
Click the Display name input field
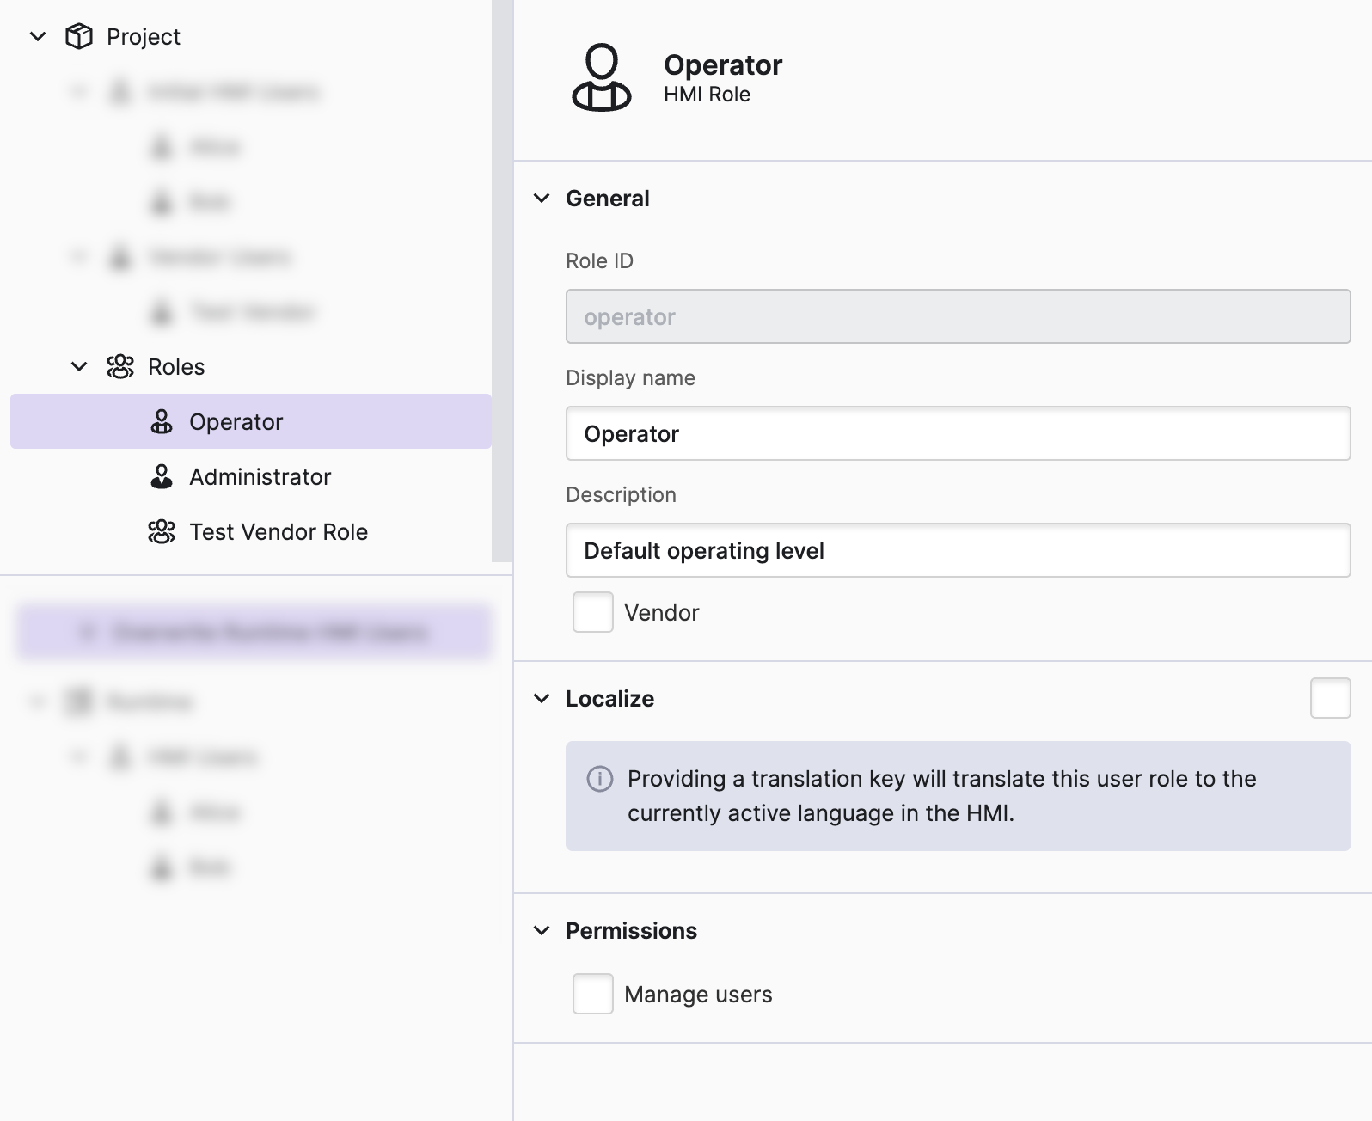(959, 433)
